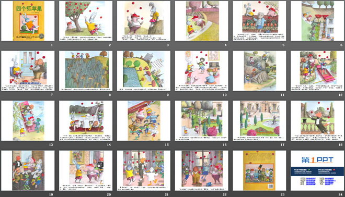Choose slide 22 thumbnail
This screenshot has height=197, width=345.
pyautogui.click(x=202, y=170)
